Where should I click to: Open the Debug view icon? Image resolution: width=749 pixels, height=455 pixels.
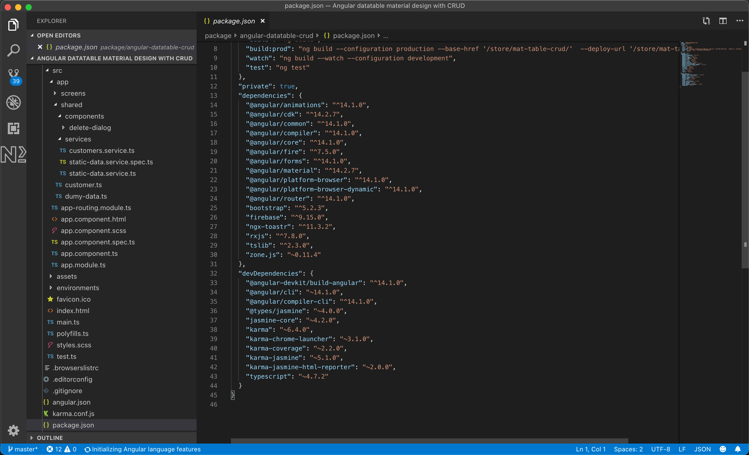(13, 102)
